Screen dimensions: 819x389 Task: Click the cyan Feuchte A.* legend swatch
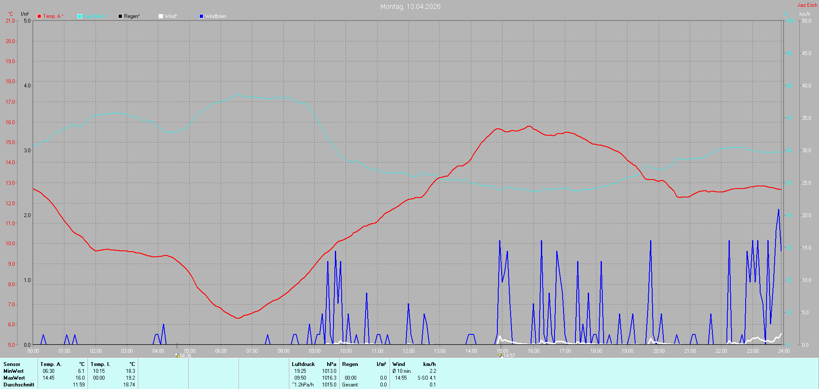(x=80, y=16)
